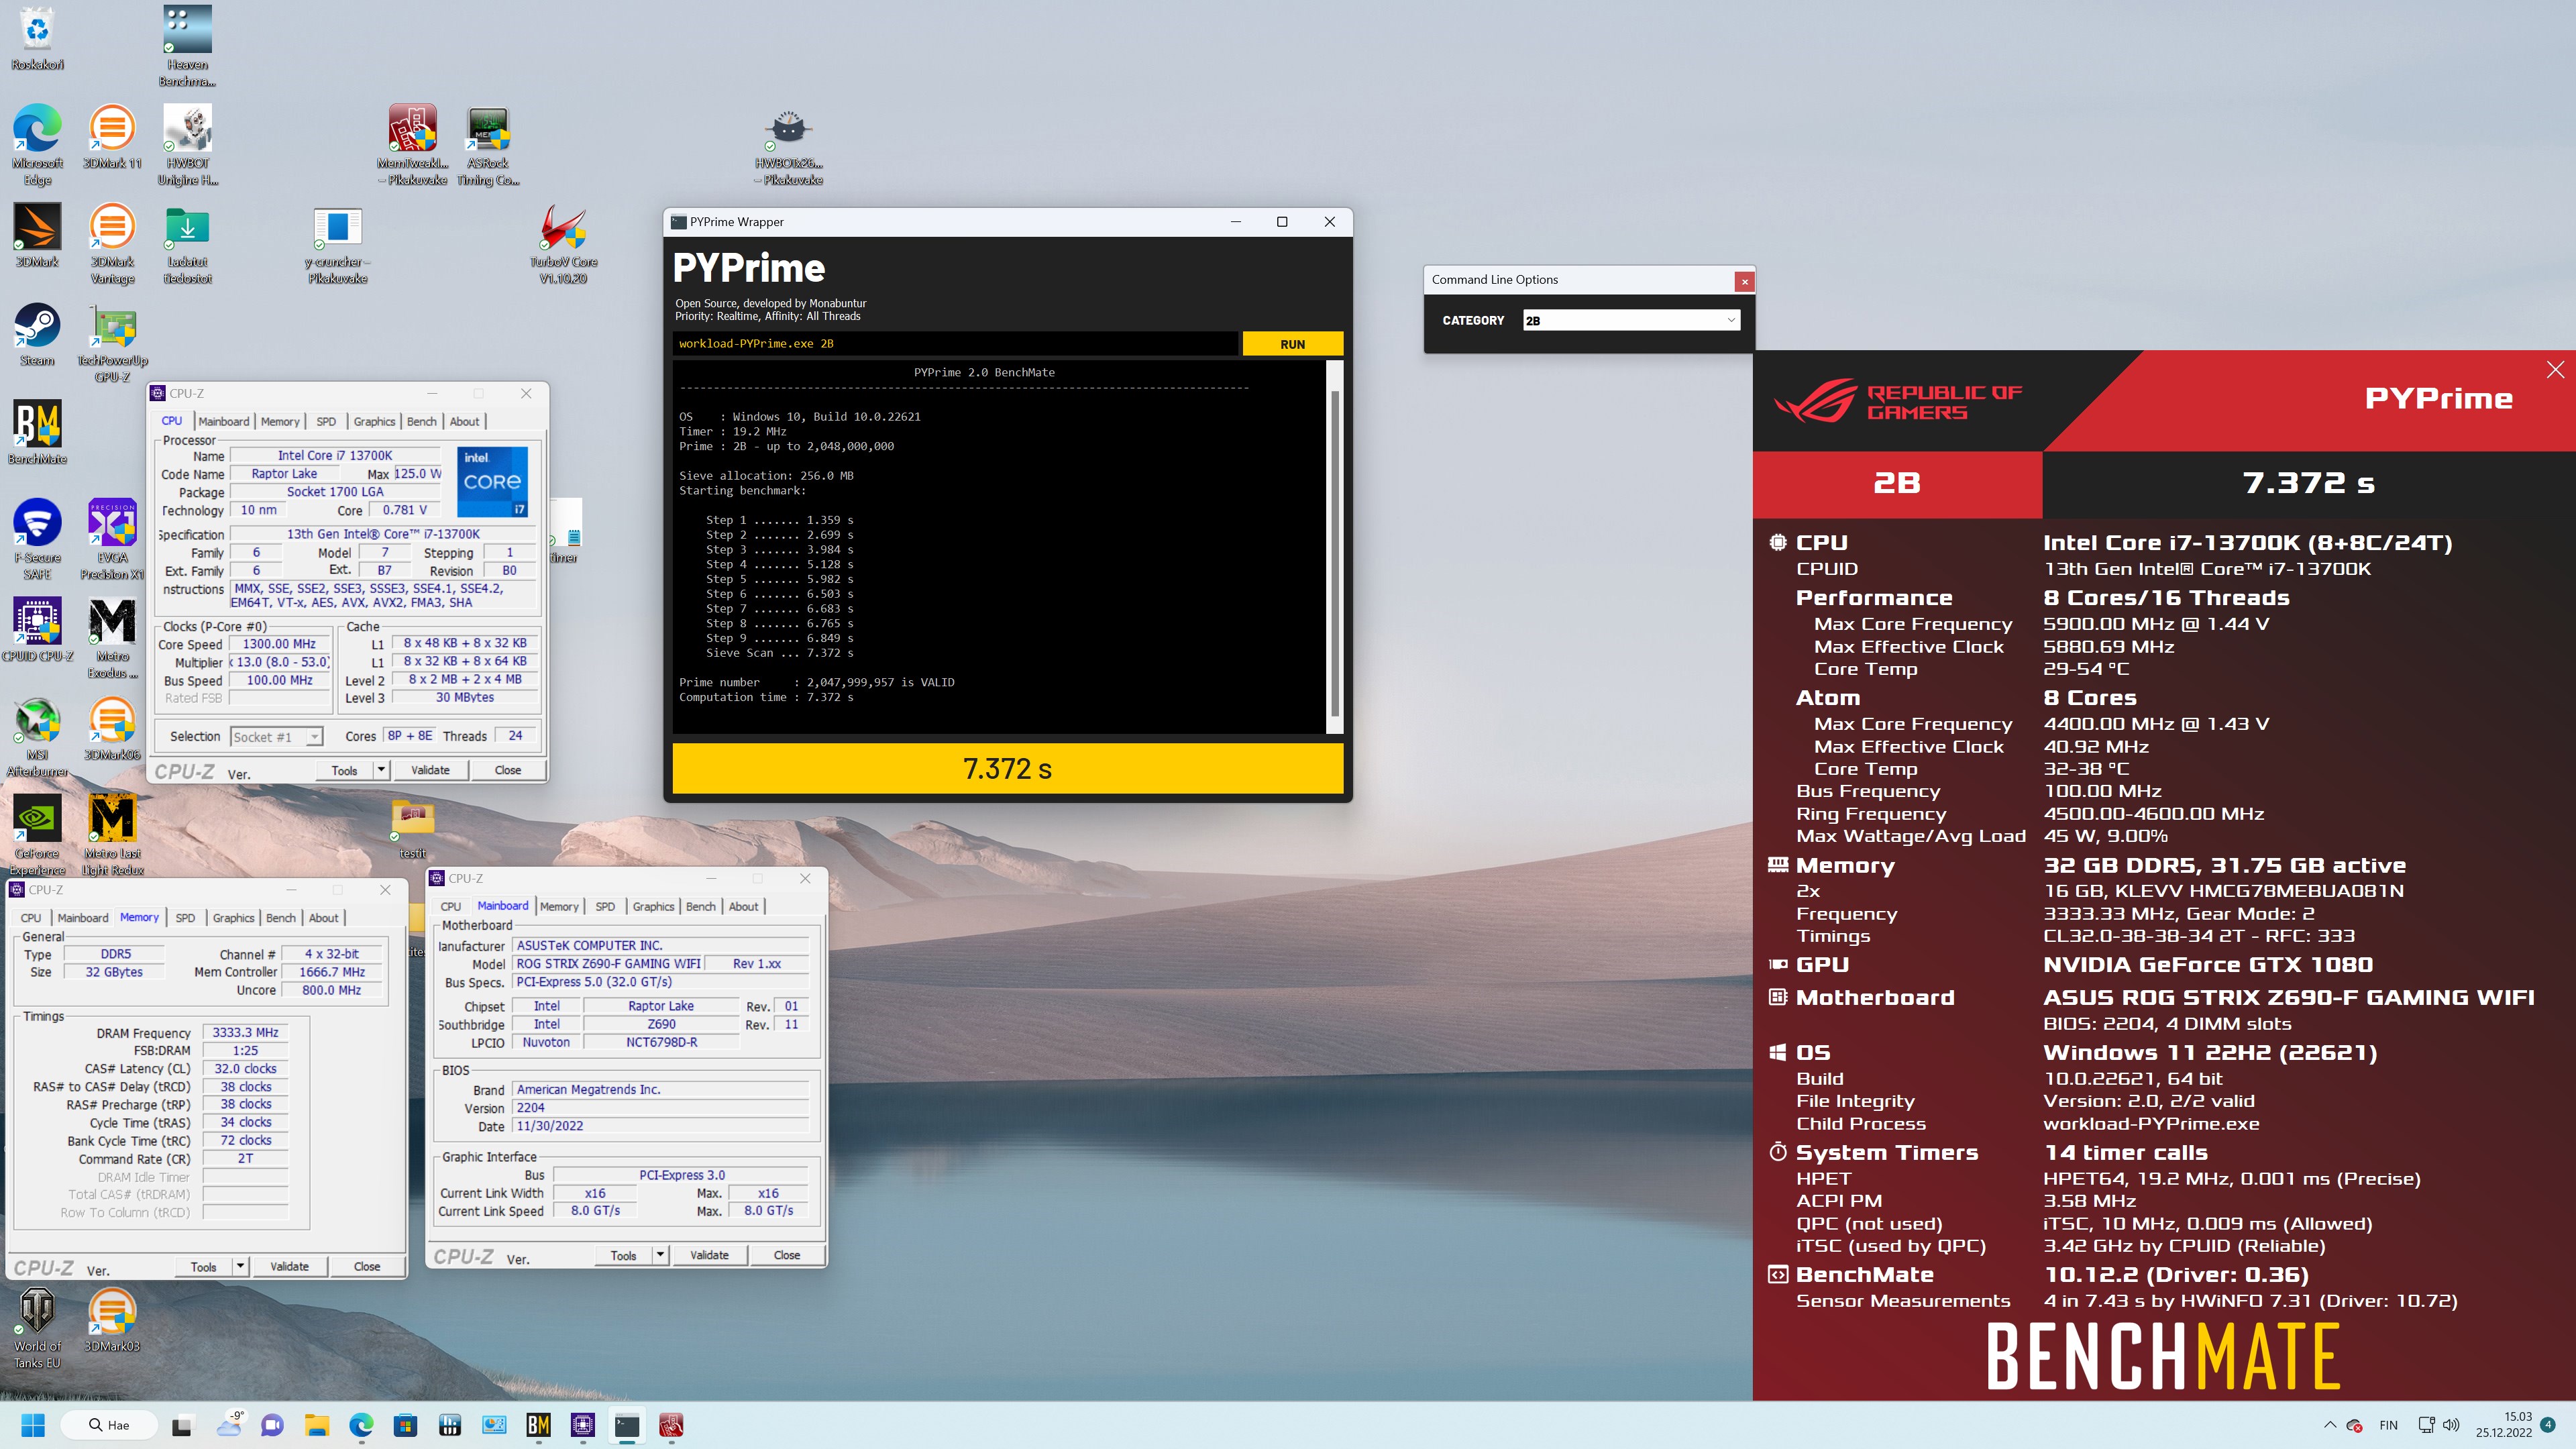Open 3DMark06 desktop shortcut
The image size is (2576, 1449).
click(112, 728)
